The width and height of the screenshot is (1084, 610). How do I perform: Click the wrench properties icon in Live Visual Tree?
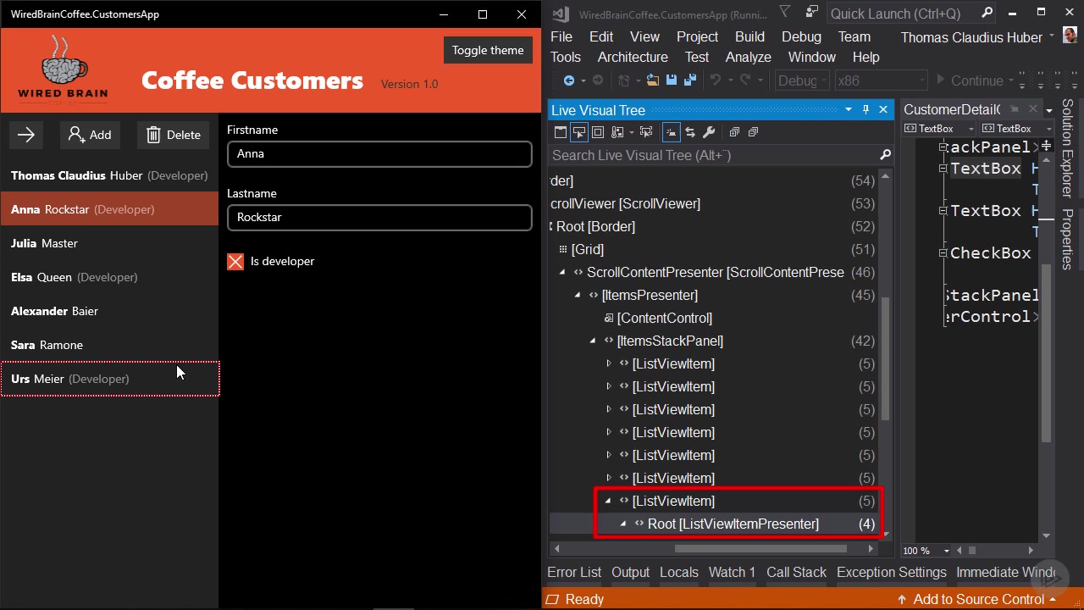pyautogui.click(x=709, y=132)
